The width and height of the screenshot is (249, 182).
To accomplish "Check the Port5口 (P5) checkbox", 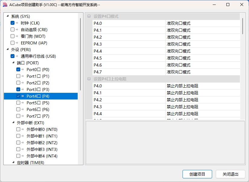I will coord(18,103).
